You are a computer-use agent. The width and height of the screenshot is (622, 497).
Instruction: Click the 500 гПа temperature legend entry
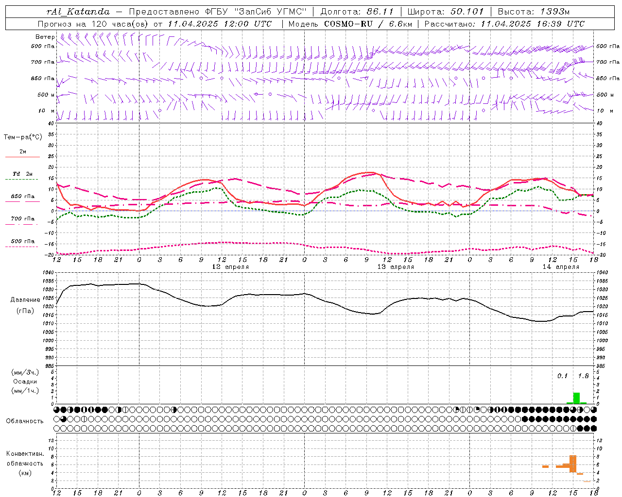coord(23,241)
